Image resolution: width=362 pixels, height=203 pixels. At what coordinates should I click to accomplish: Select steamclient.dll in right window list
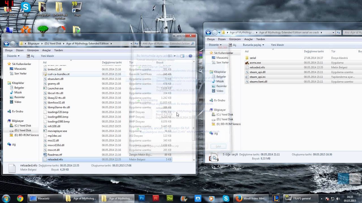click(258, 81)
